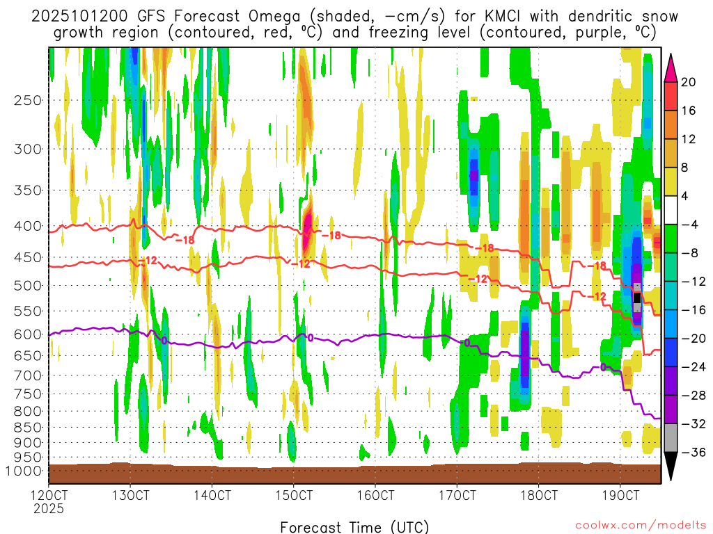Click the black arrow below the colorbar

click(671, 467)
